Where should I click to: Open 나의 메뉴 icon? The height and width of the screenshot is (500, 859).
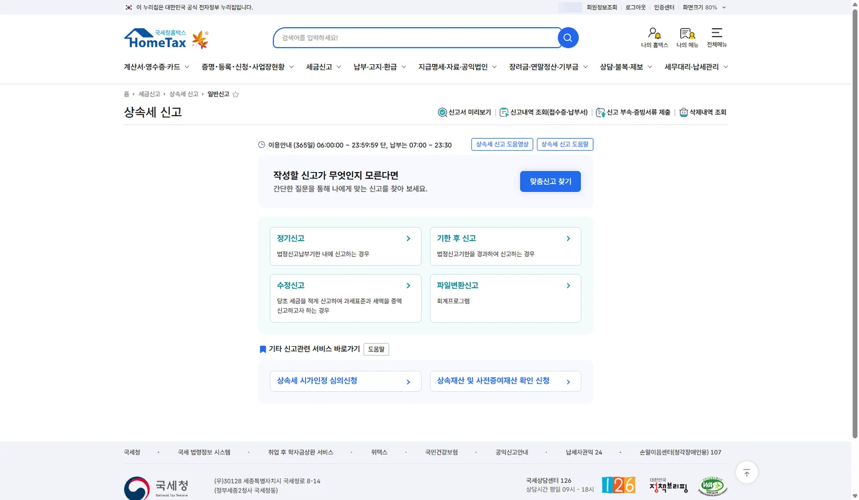click(x=687, y=38)
